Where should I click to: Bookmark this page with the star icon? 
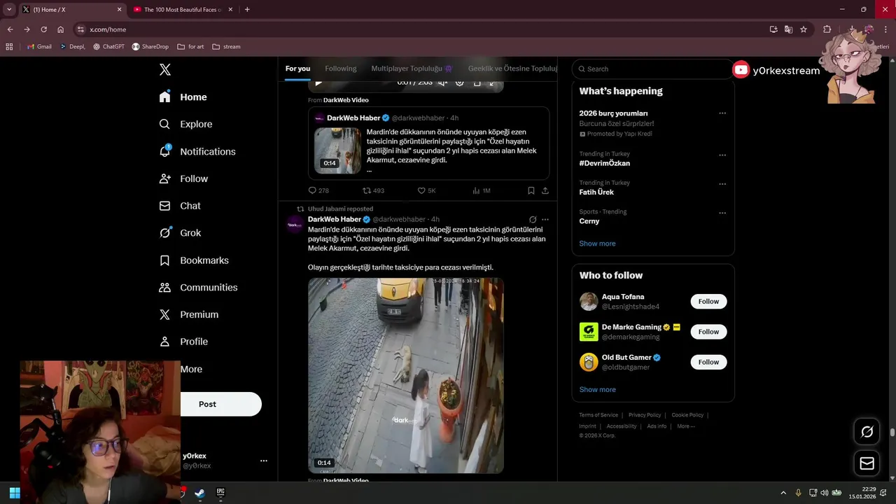[804, 29]
